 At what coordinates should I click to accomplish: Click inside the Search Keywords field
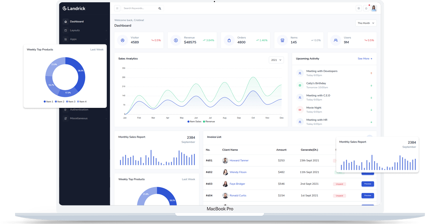140,8
